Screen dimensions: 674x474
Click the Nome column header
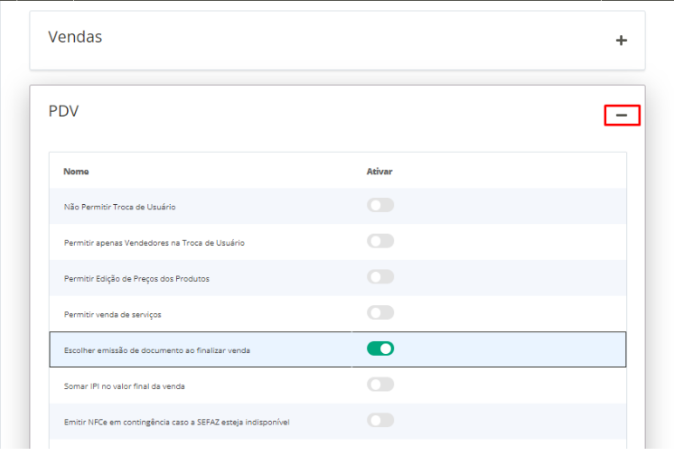[x=76, y=172]
